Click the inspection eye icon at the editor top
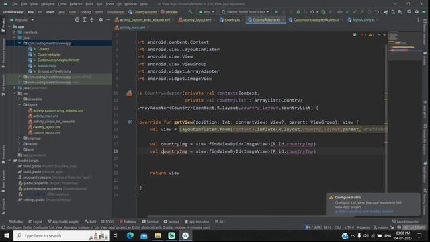The width and height of the screenshot is (430, 242). coord(355,35)
